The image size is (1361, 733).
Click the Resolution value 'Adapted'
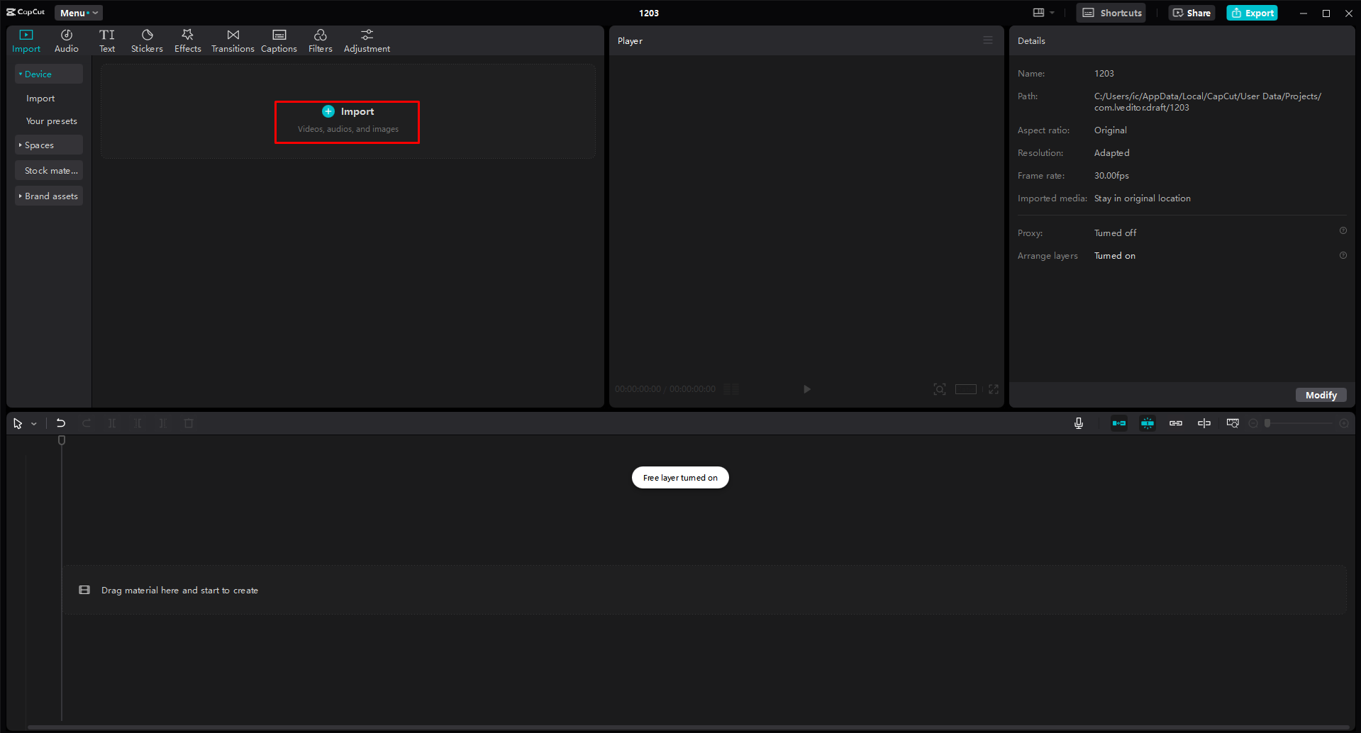pyautogui.click(x=1111, y=153)
